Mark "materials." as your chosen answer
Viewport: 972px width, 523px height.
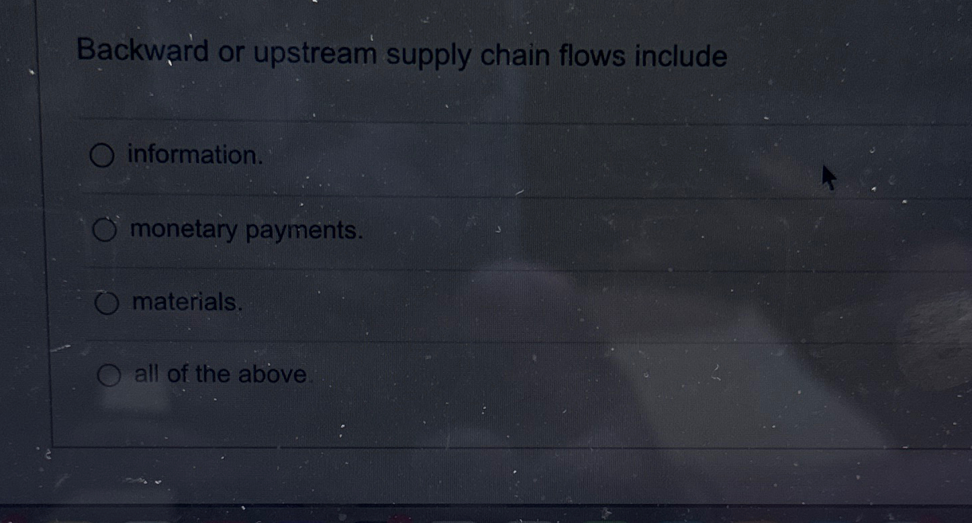(x=105, y=302)
